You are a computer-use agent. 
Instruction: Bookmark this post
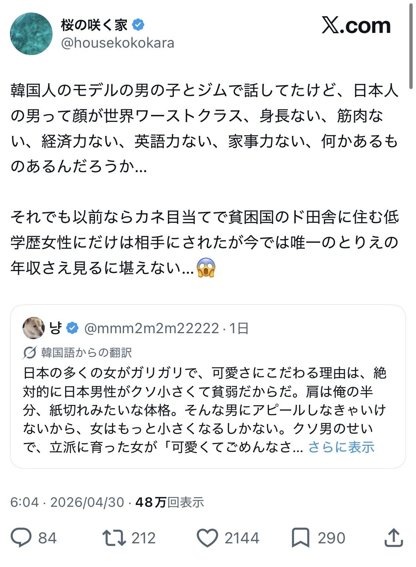pyautogui.click(x=300, y=538)
